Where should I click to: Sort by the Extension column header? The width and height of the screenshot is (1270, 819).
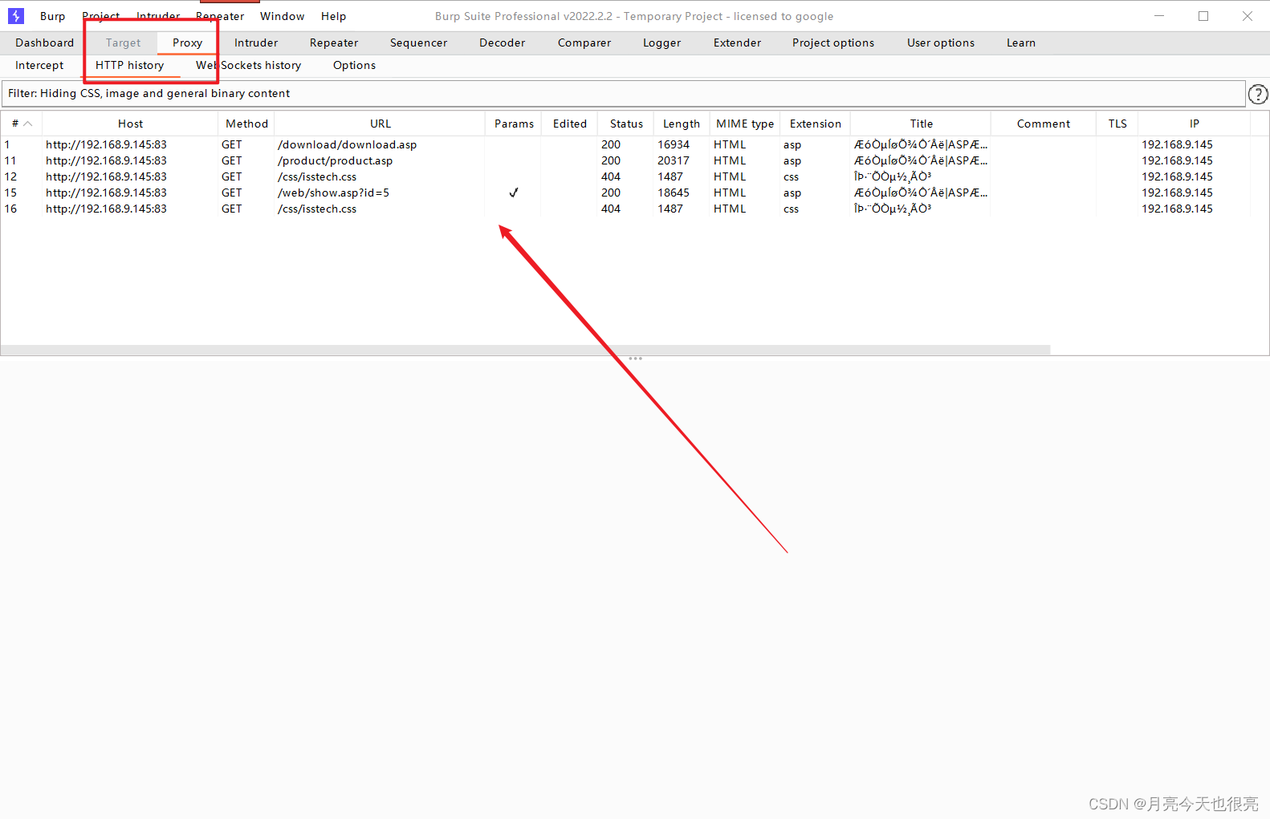coord(816,124)
